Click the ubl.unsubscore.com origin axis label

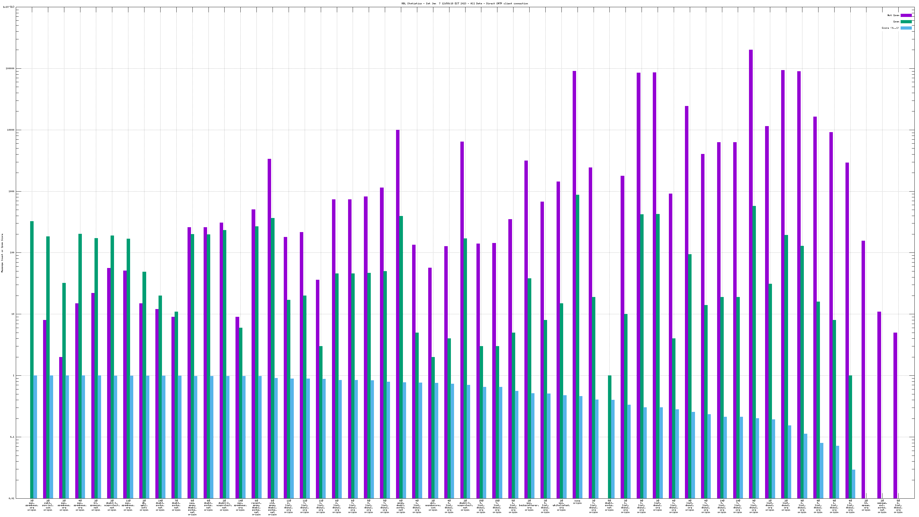[x=433, y=506]
